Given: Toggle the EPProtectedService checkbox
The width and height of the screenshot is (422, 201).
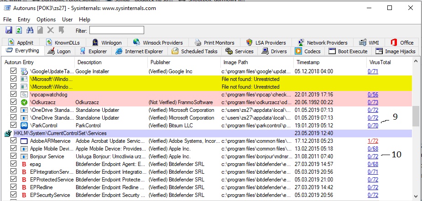Looking at the screenshot, I should 13,180.
